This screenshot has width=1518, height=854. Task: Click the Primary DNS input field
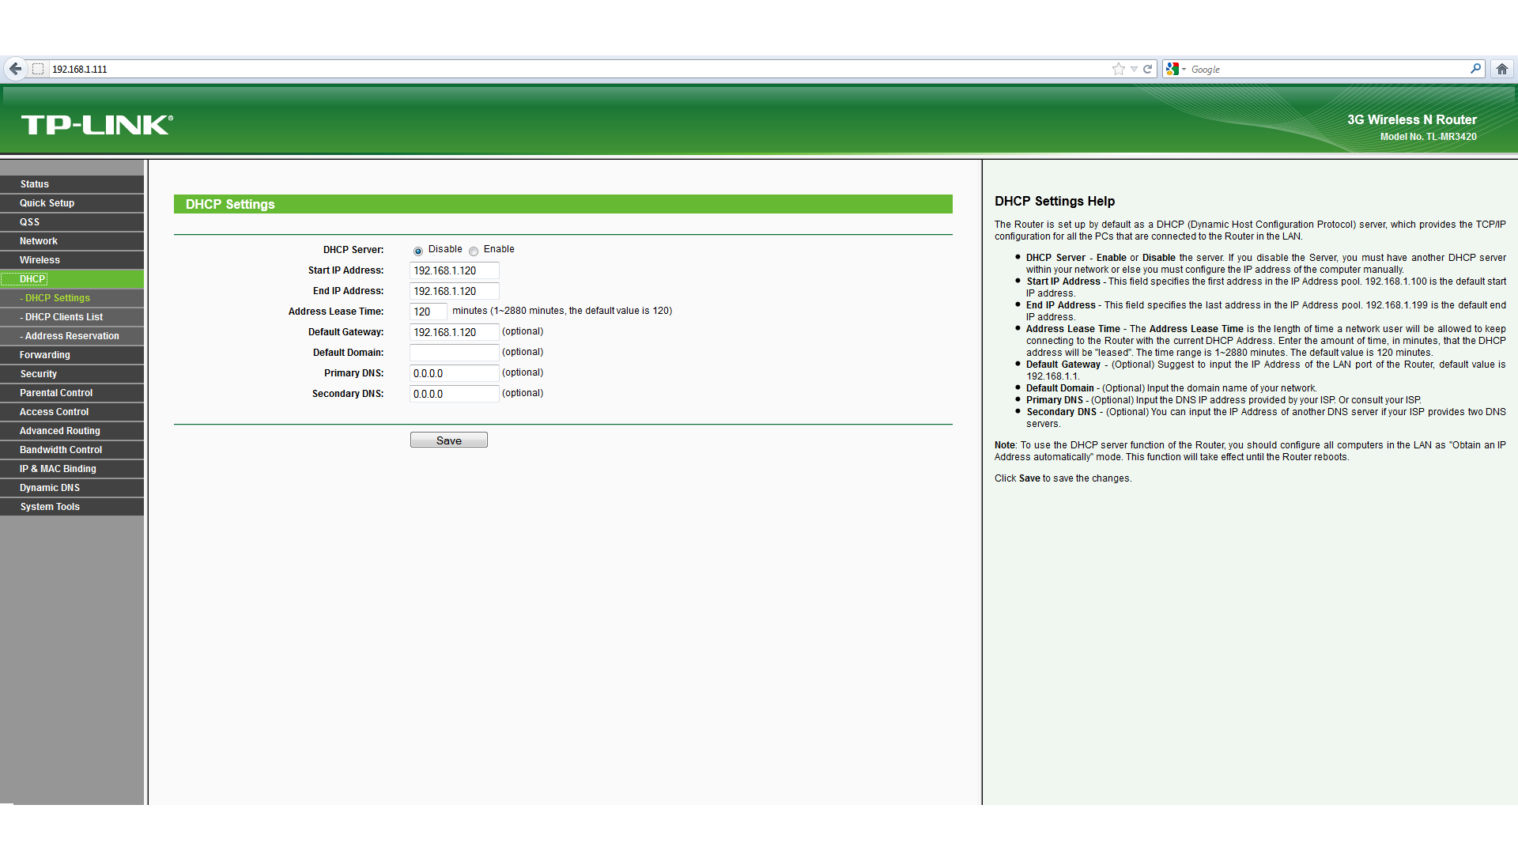(454, 373)
